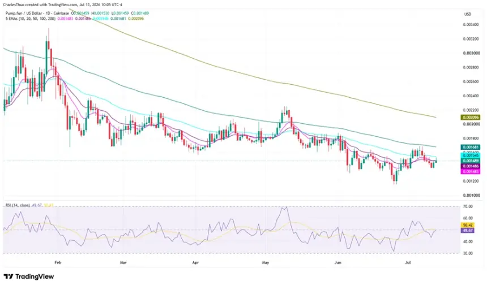Click the purple 49.67 RSI value tag

point(467,231)
